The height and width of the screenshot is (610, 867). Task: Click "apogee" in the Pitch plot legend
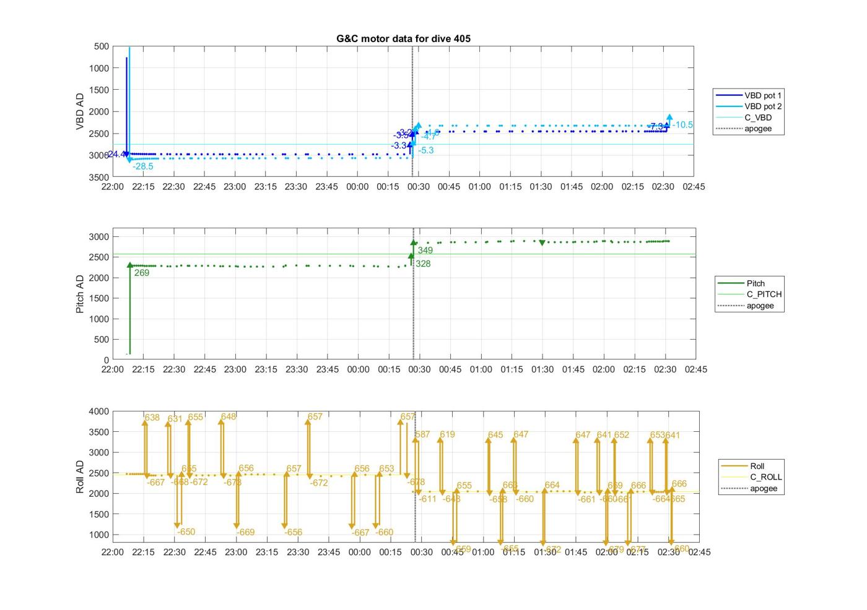(749, 306)
